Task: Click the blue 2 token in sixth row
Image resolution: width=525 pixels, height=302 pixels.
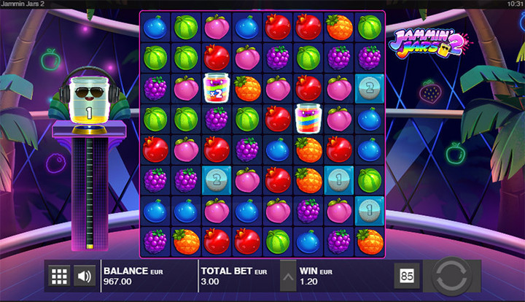Action: pos(217,180)
